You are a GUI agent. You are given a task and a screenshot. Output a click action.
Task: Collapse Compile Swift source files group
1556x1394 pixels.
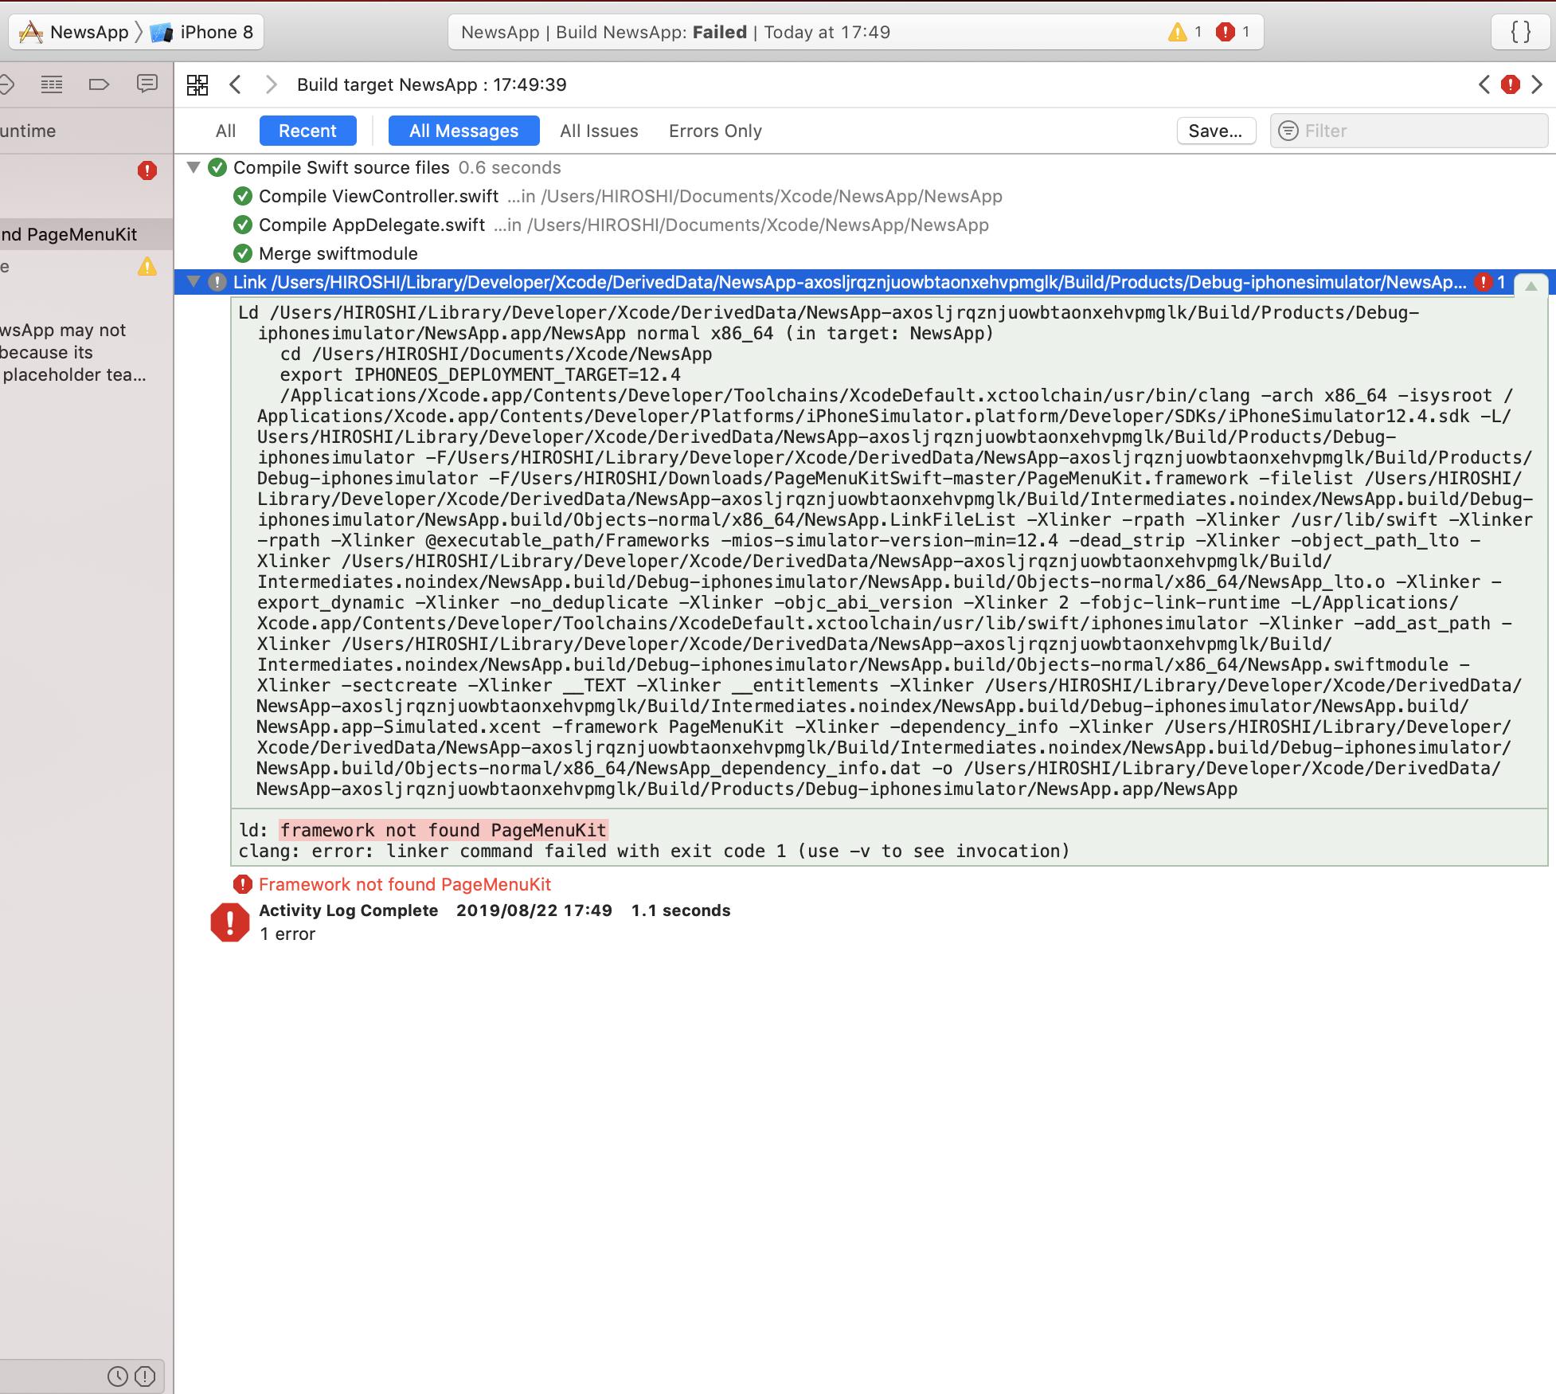click(x=193, y=167)
